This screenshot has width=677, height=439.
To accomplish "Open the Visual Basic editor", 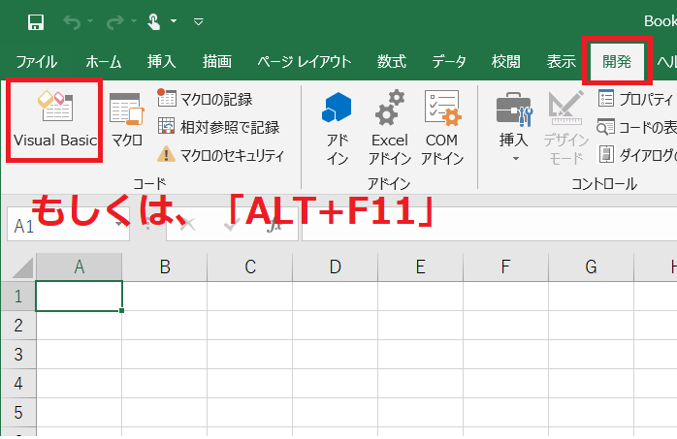I will [x=55, y=119].
